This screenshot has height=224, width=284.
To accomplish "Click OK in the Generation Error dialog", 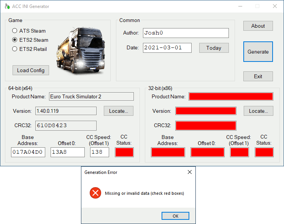I will tap(176, 216).
